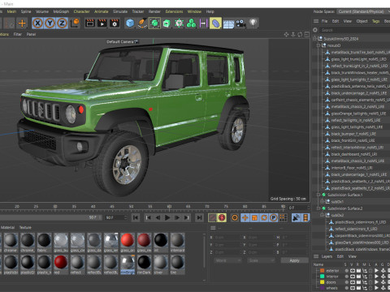
Task: Open the Simulate menu
Action: pos(120,11)
